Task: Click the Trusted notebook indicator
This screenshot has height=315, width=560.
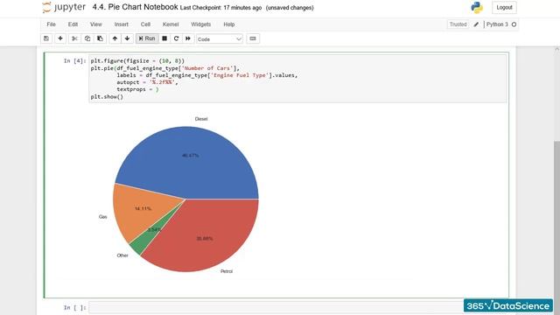Action: click(458, 24)
